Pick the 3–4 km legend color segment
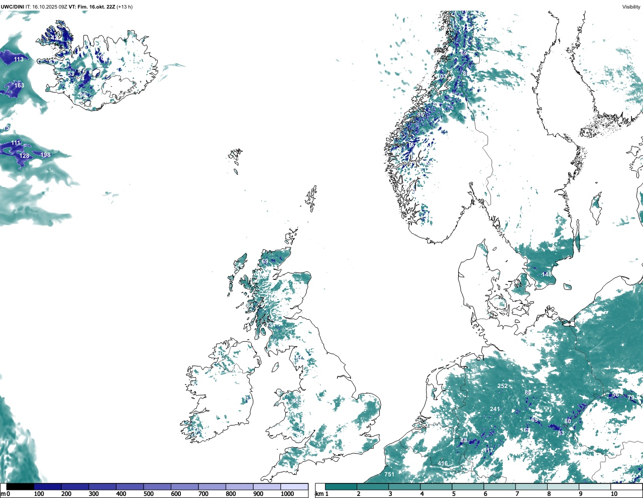 (x=404, y=486)
